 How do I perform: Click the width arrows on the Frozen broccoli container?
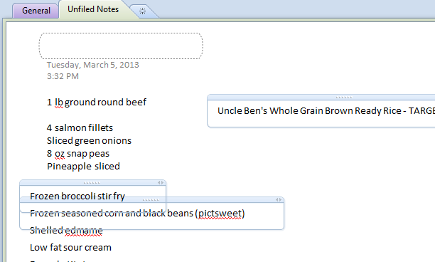161,182
